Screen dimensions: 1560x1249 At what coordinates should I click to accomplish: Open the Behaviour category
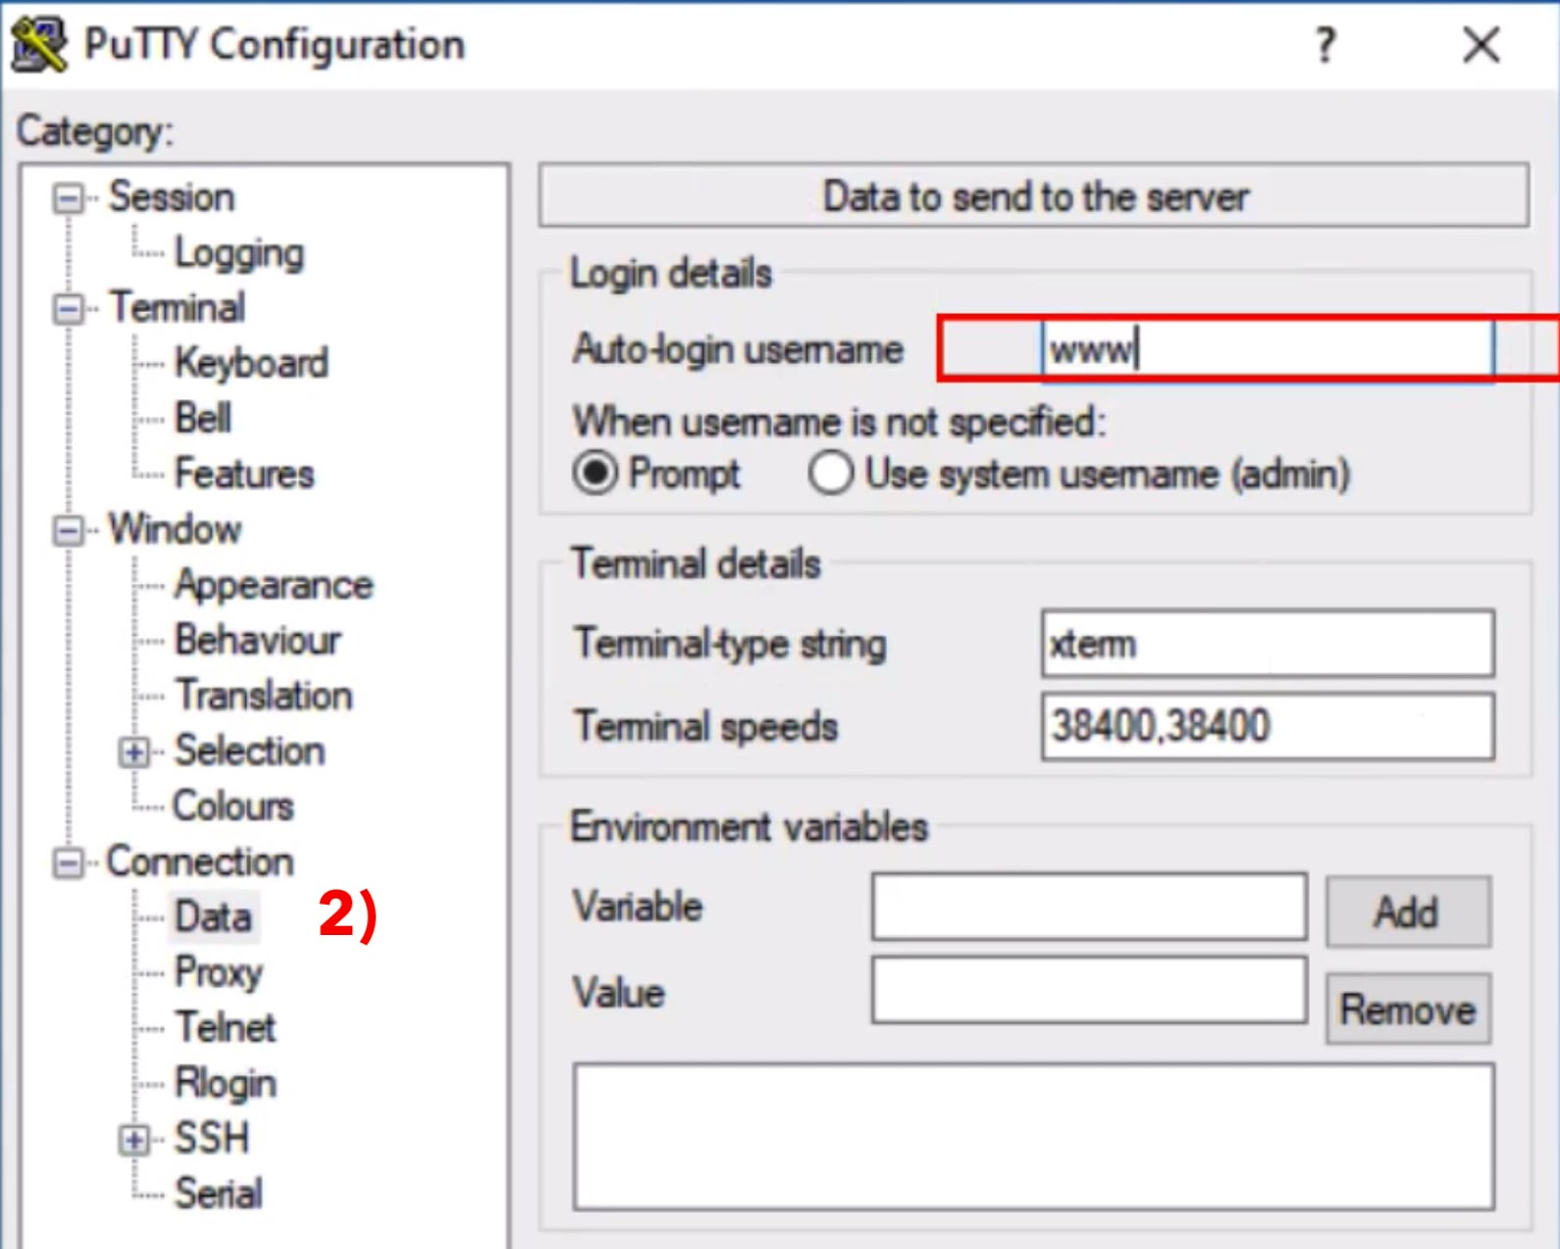pyautogui.click(x=258, y=640)
